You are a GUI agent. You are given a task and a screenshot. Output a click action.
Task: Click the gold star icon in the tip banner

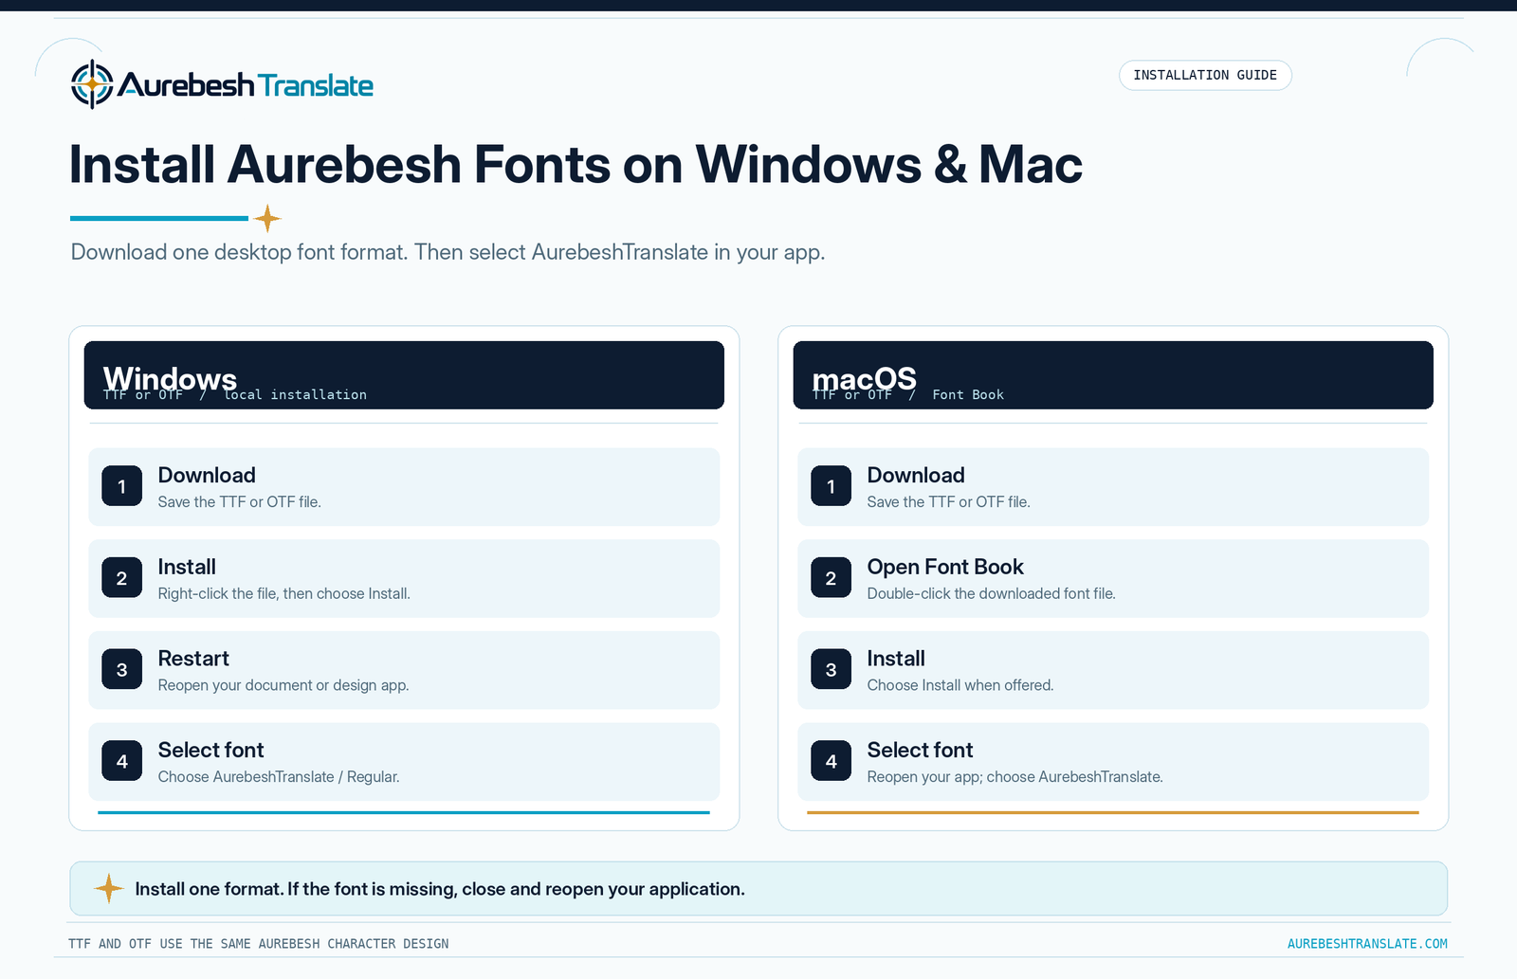tap(109, 888)
